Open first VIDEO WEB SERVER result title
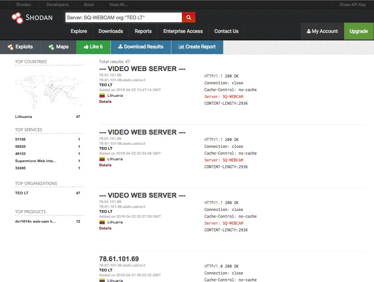 [x=142, y=69]
